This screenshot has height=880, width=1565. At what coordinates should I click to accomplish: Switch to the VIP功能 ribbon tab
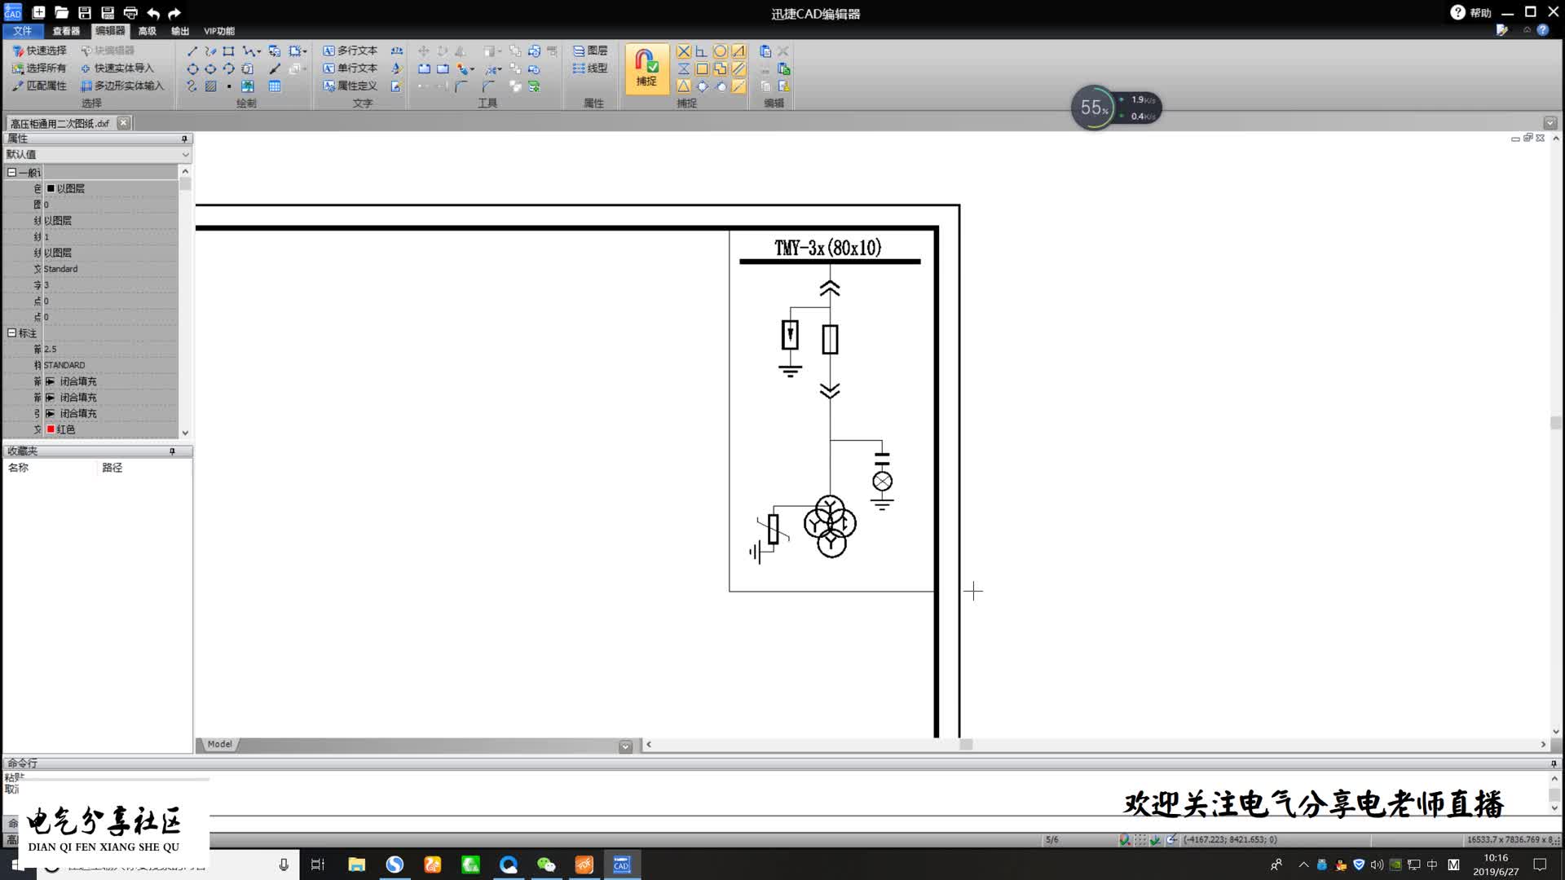coord(218,31)
